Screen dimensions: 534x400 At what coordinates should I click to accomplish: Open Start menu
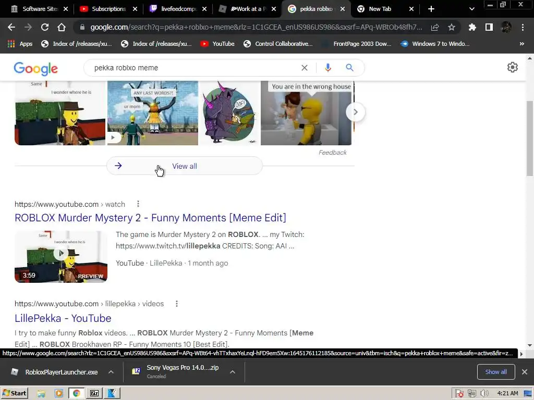point(14,393)
